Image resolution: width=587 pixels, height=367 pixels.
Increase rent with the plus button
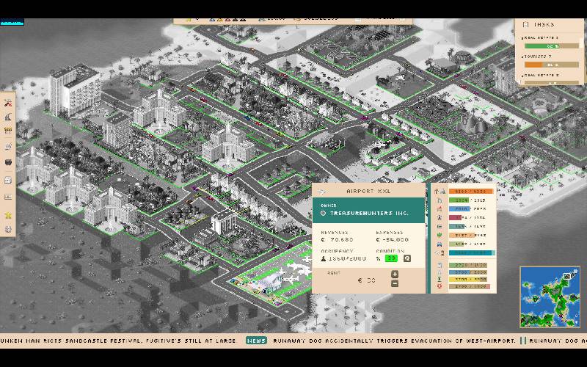point(395,275)
